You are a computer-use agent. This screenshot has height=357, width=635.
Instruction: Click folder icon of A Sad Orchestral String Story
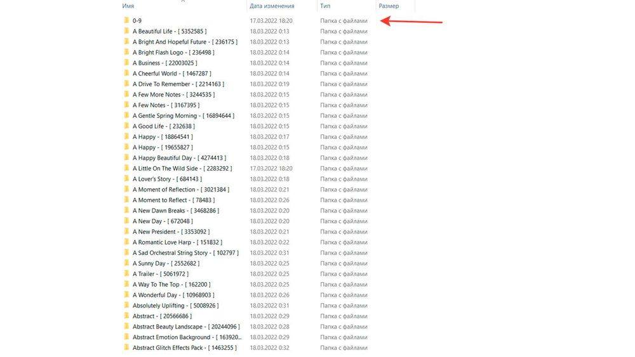click(126, 252)
